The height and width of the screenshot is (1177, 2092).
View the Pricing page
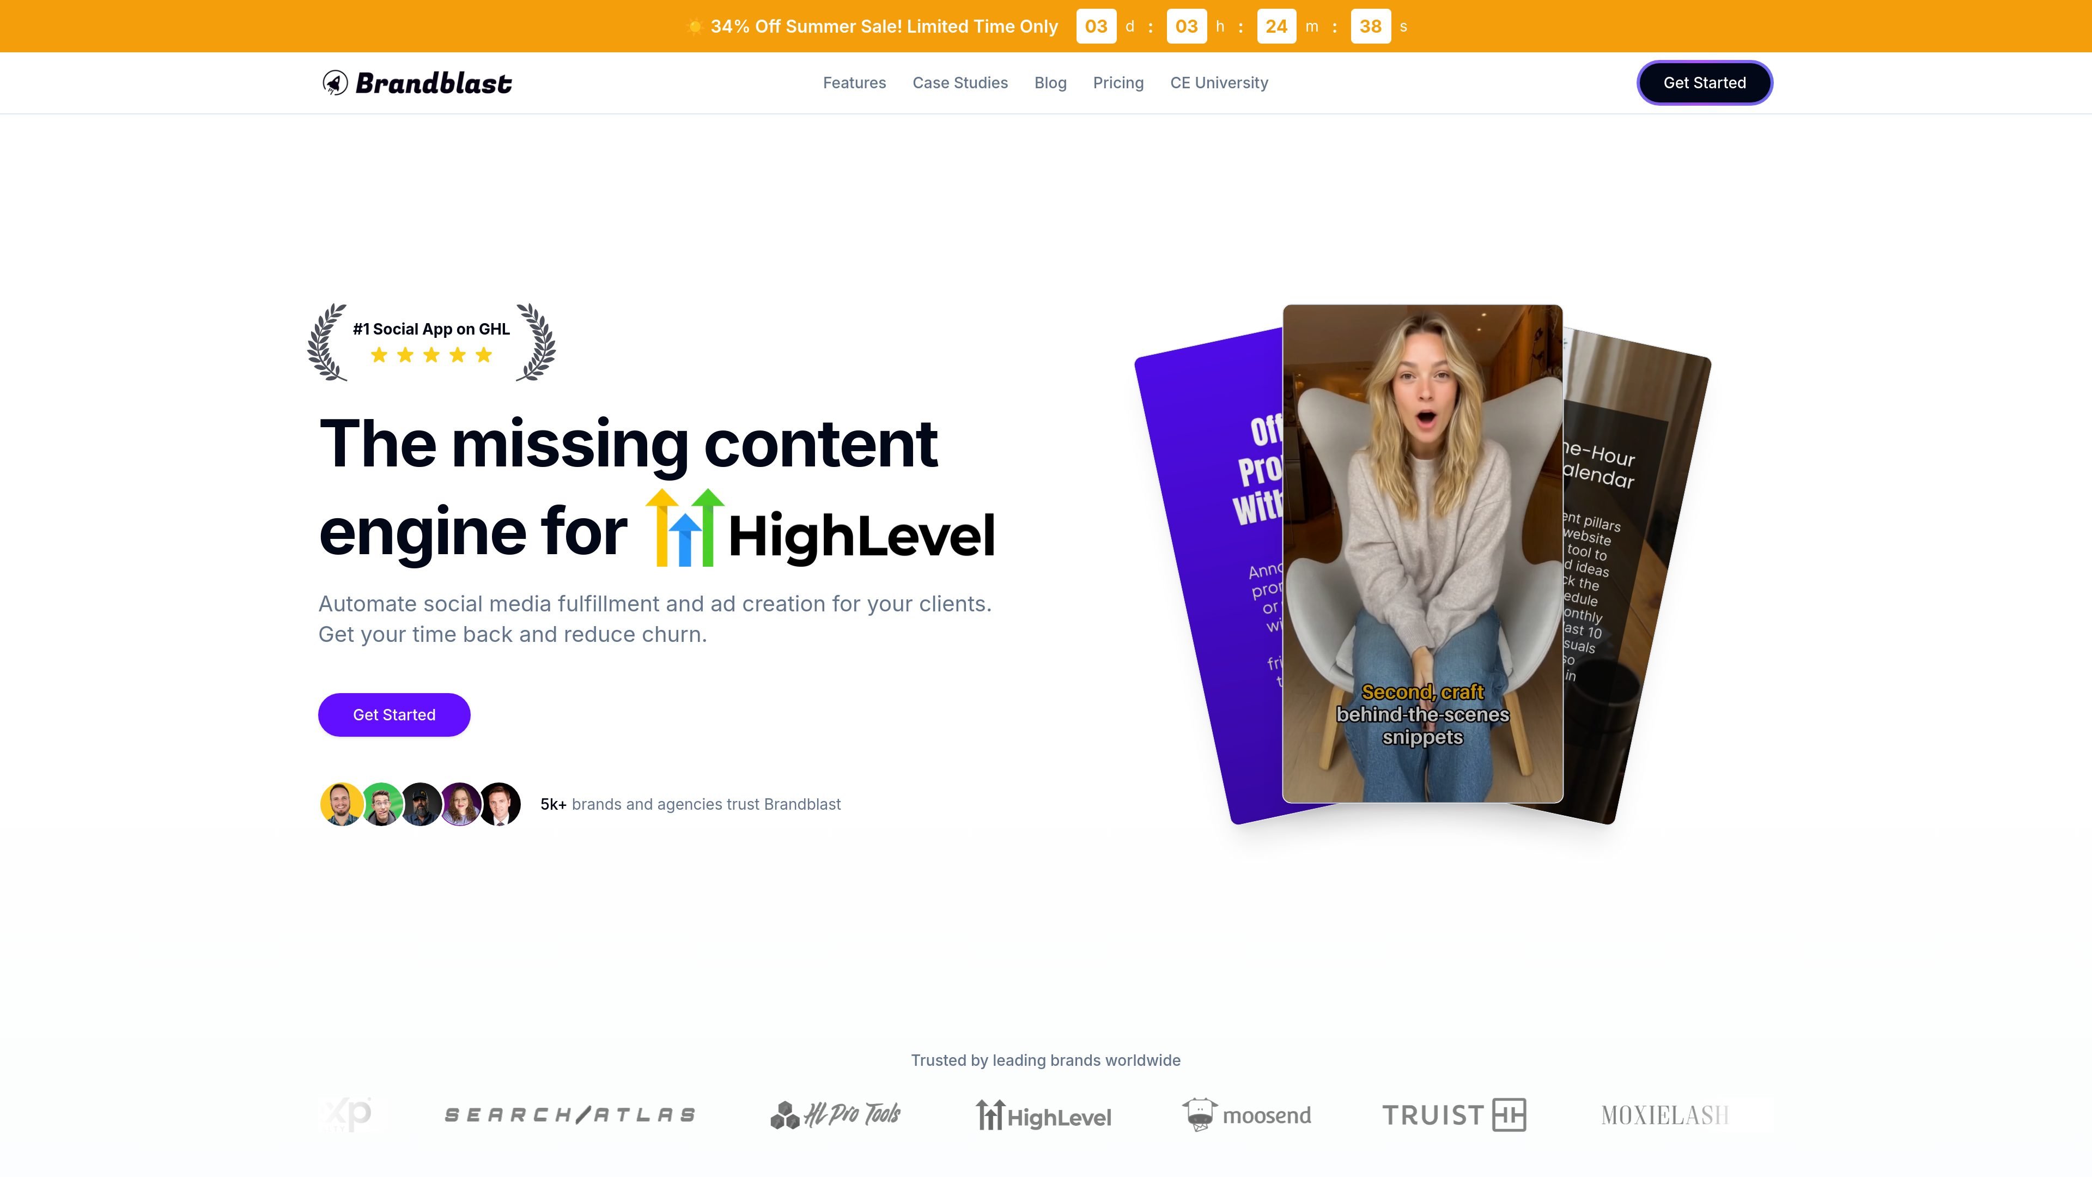tap(1118, 83)
